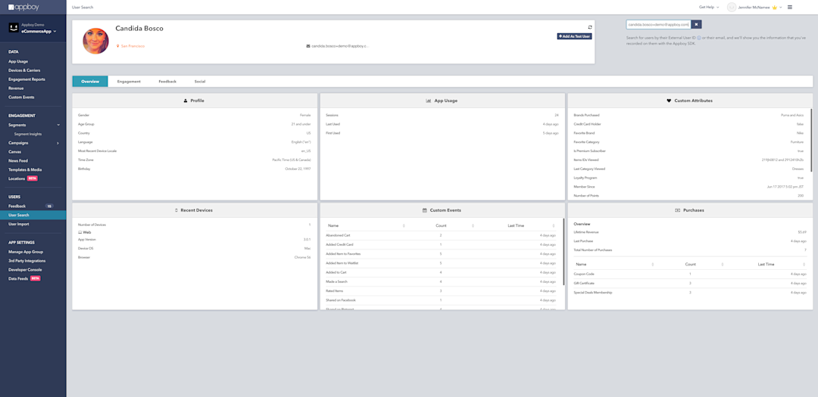818x397 pixels.
Task: Switch to the Feedback tab
Action: pyautogui.click(x=167, y=81)
